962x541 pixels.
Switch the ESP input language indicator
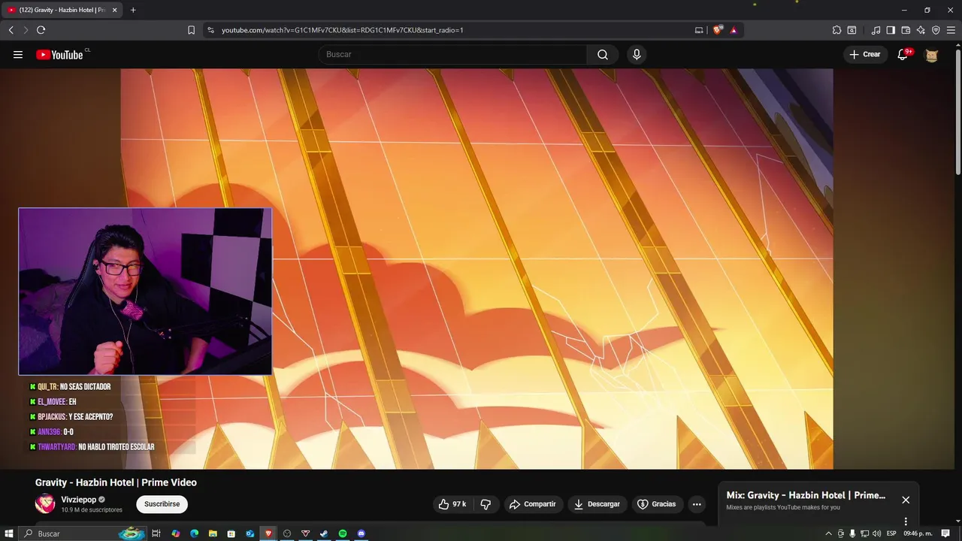tap(891, 533)
